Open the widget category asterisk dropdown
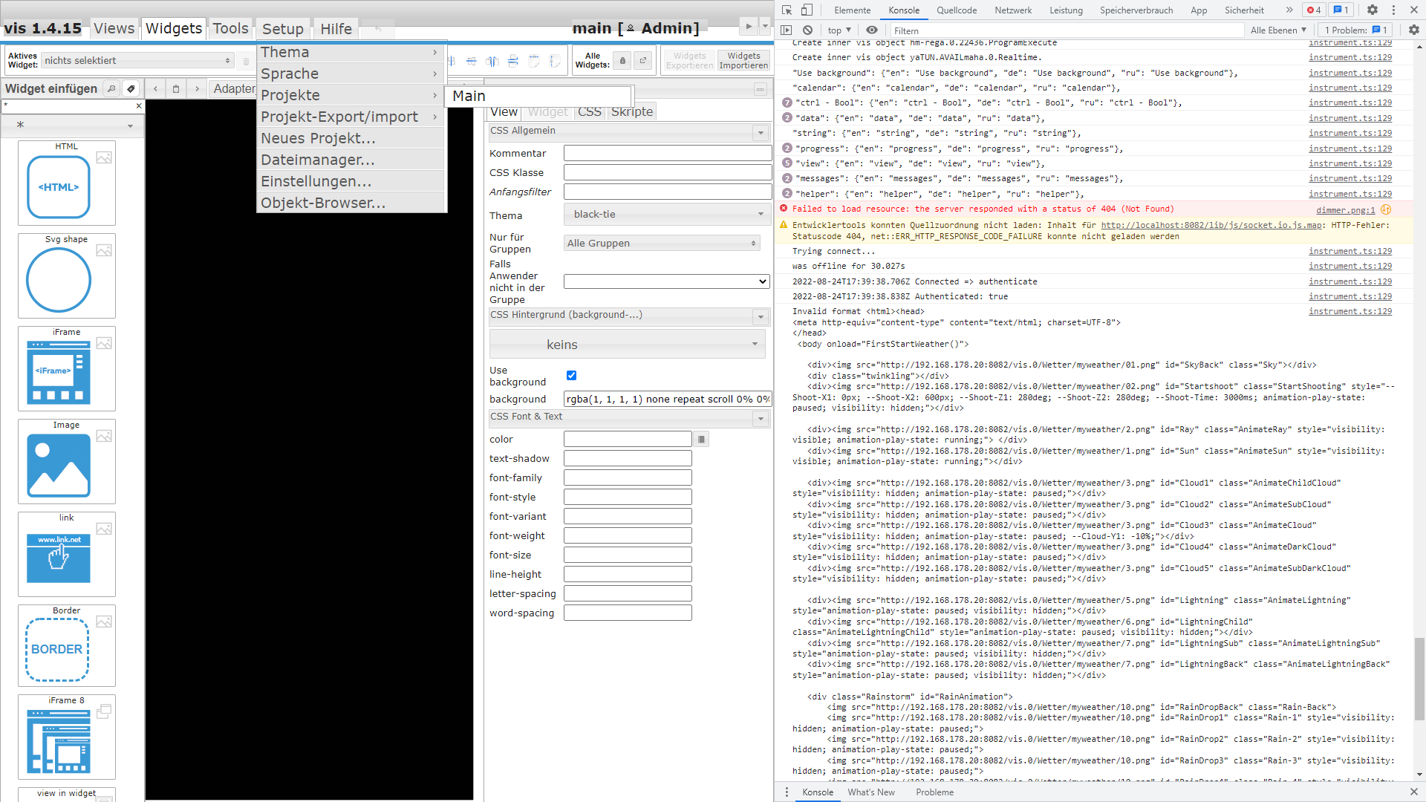Screen dimensions: 1426x802 point(73,125)
